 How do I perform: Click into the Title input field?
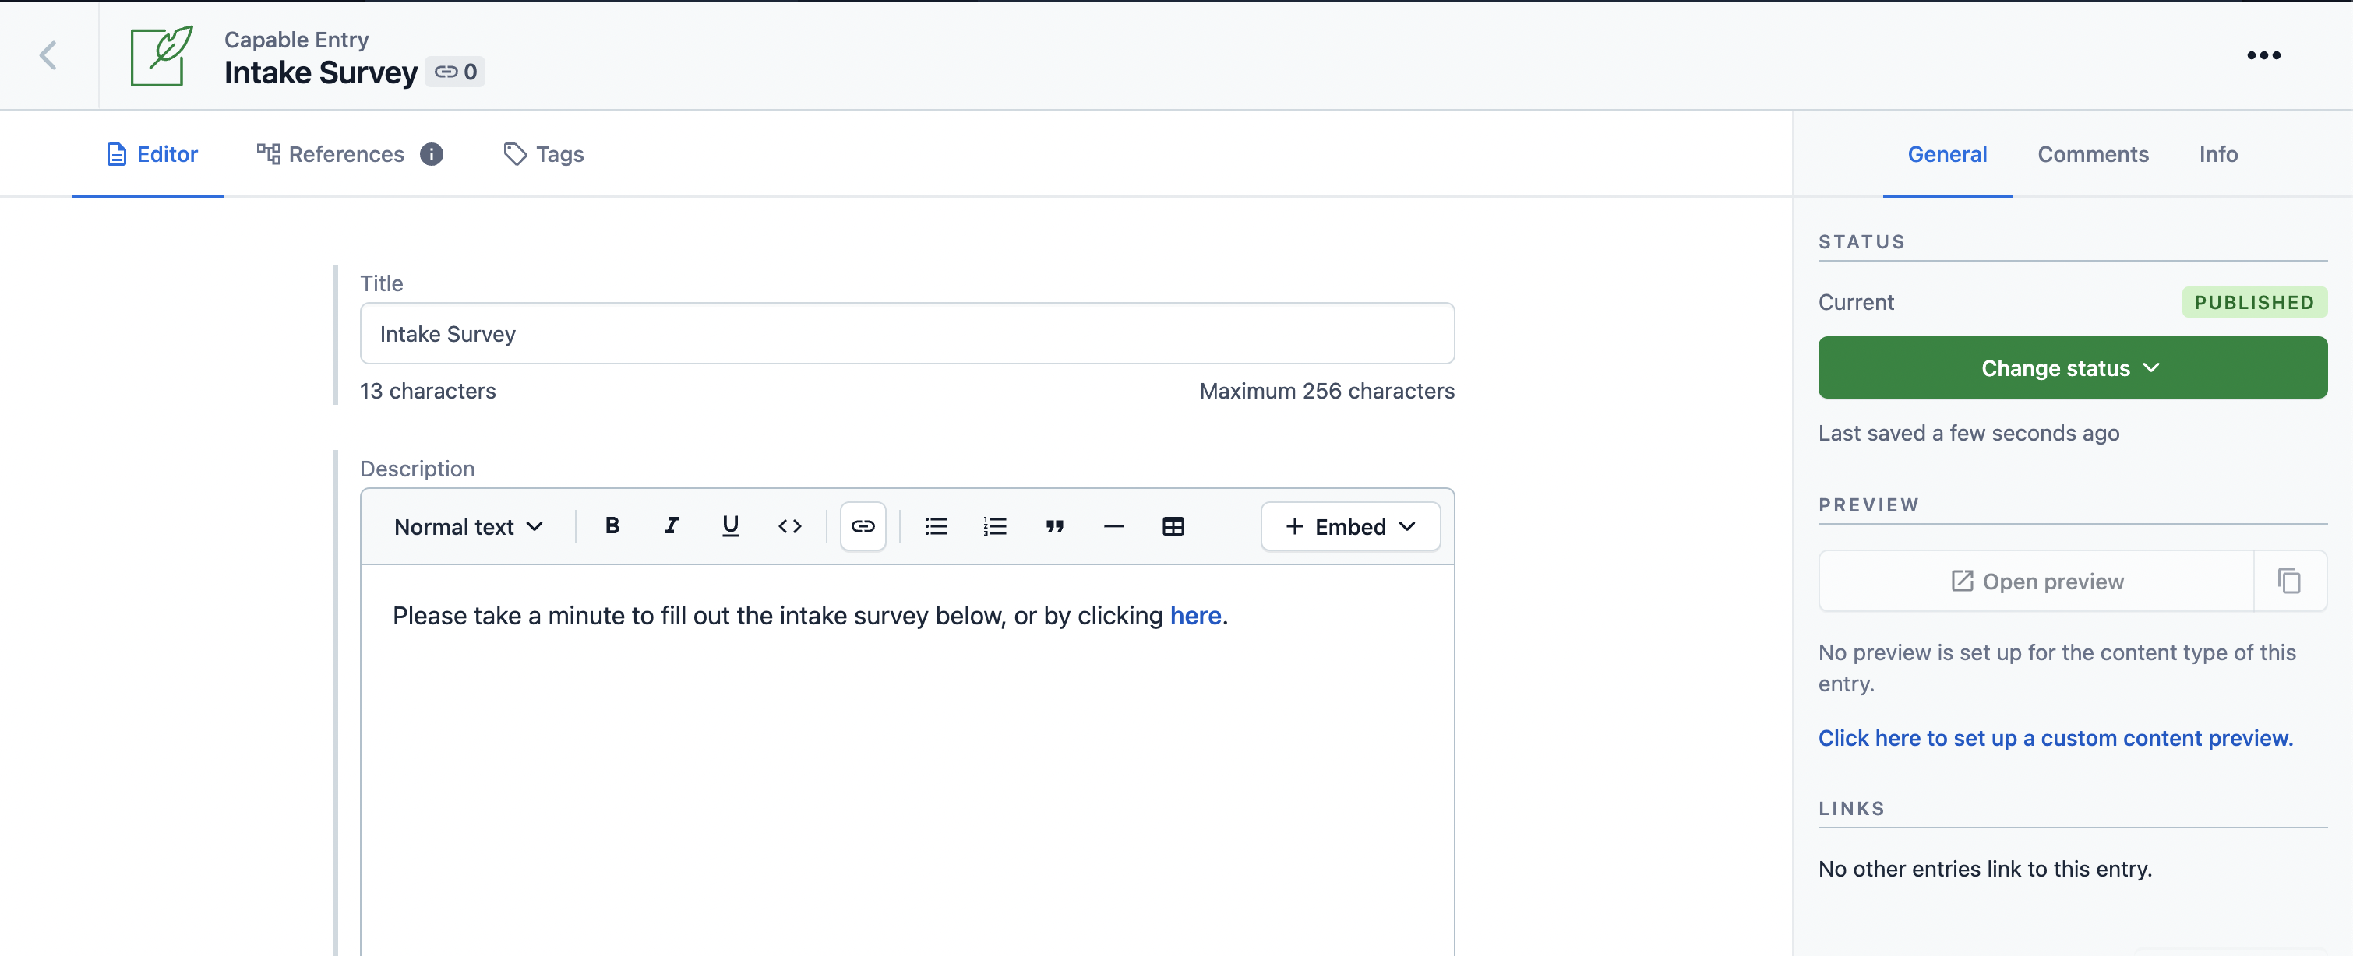906,334
